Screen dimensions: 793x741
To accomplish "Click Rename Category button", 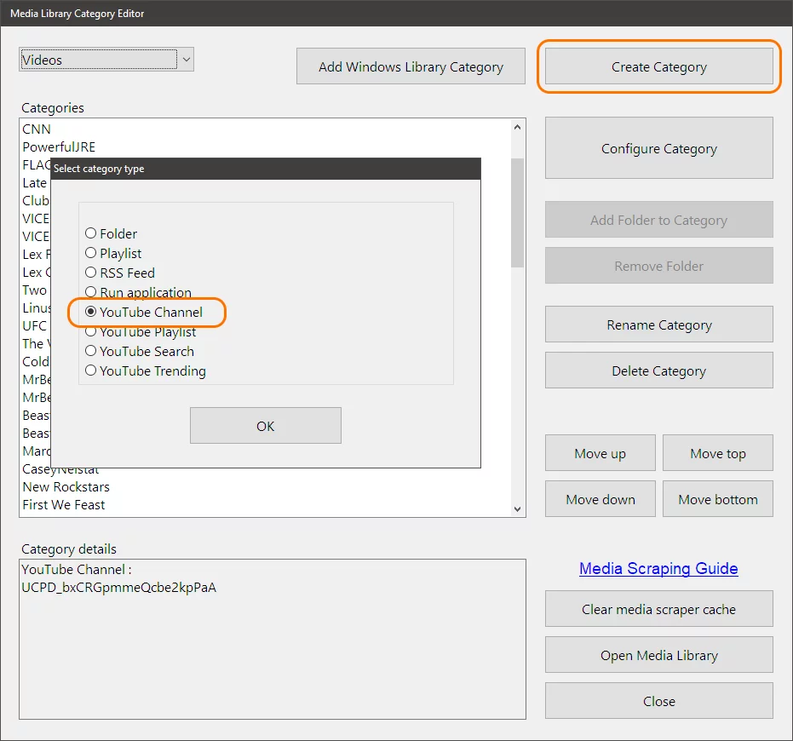I will (x=659, y=325).
